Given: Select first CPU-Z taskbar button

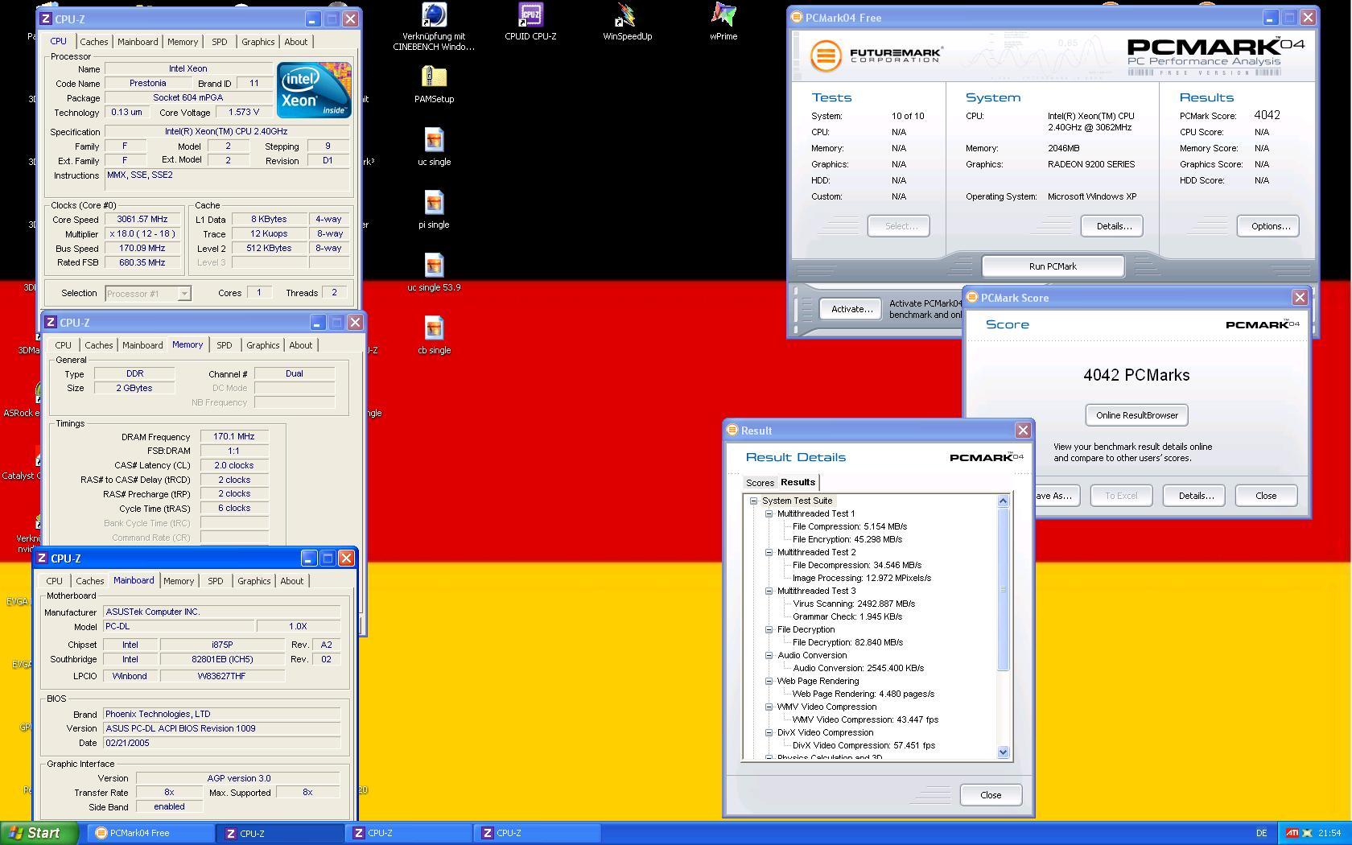Looking at the screenshot, I should (280, 833).
